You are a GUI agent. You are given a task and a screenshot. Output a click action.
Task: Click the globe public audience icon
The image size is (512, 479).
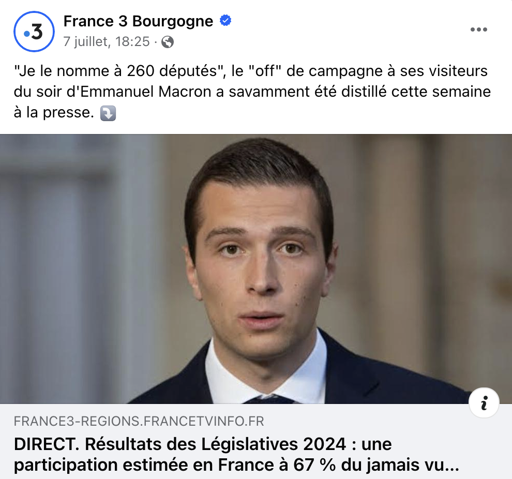tap(168, 42)
